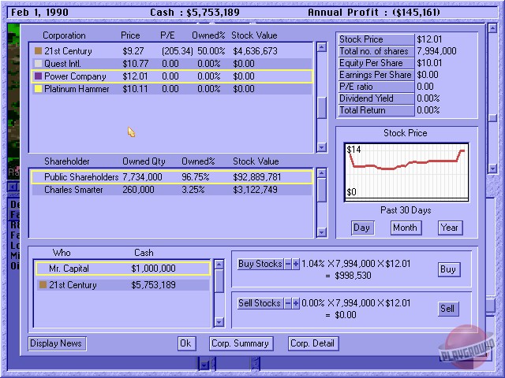Open Corp. Summary
505x378 pixels.
[x=241, y=343]
